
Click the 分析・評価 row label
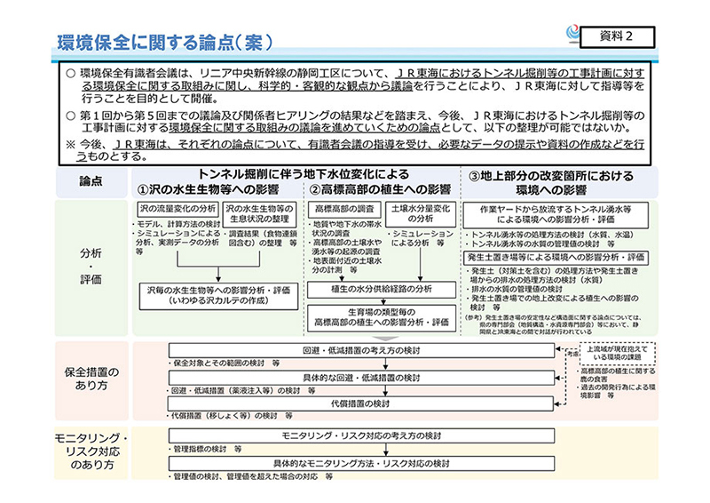coord(91,267)
